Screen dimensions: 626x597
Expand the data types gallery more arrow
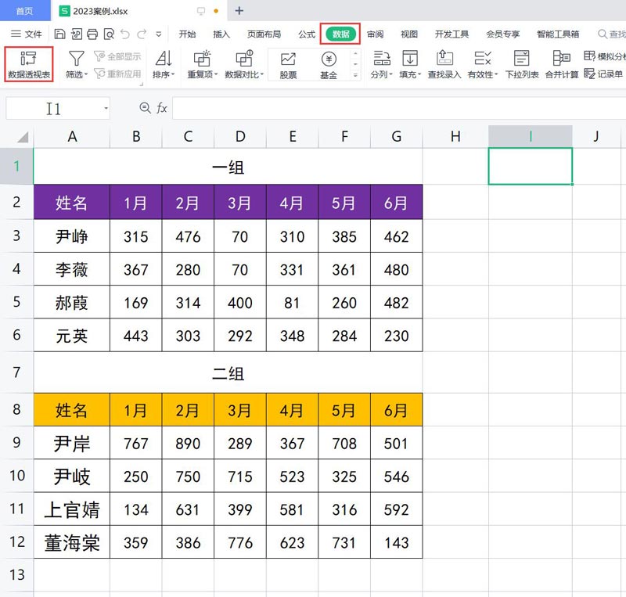coord(355,75)
